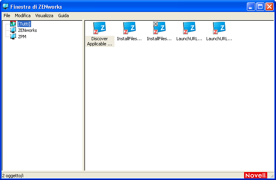
Task: Select the ZPM folder in the tree
Action: pyautogui.click(x=22, y=37)
